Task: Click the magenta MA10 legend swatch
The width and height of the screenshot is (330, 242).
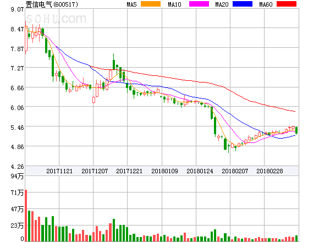Action: tap(199, 4)
